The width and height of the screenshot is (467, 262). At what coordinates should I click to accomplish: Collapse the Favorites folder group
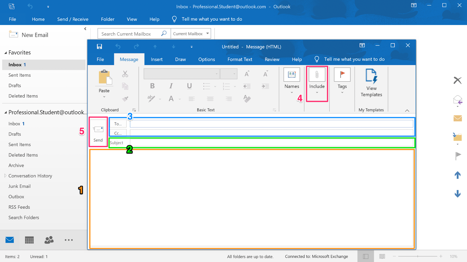pos(6,53)
